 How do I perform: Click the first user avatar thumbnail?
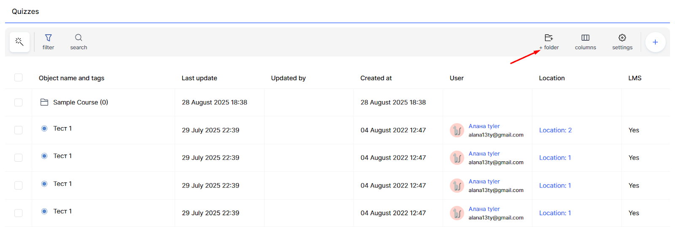click(x=457, y=130)
